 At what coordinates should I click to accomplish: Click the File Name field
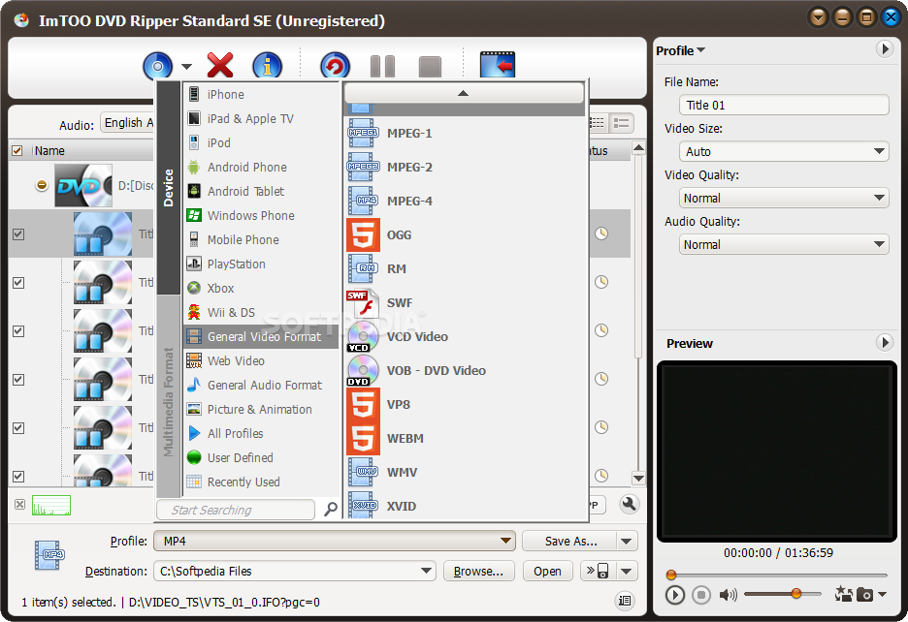pos(784,106)
